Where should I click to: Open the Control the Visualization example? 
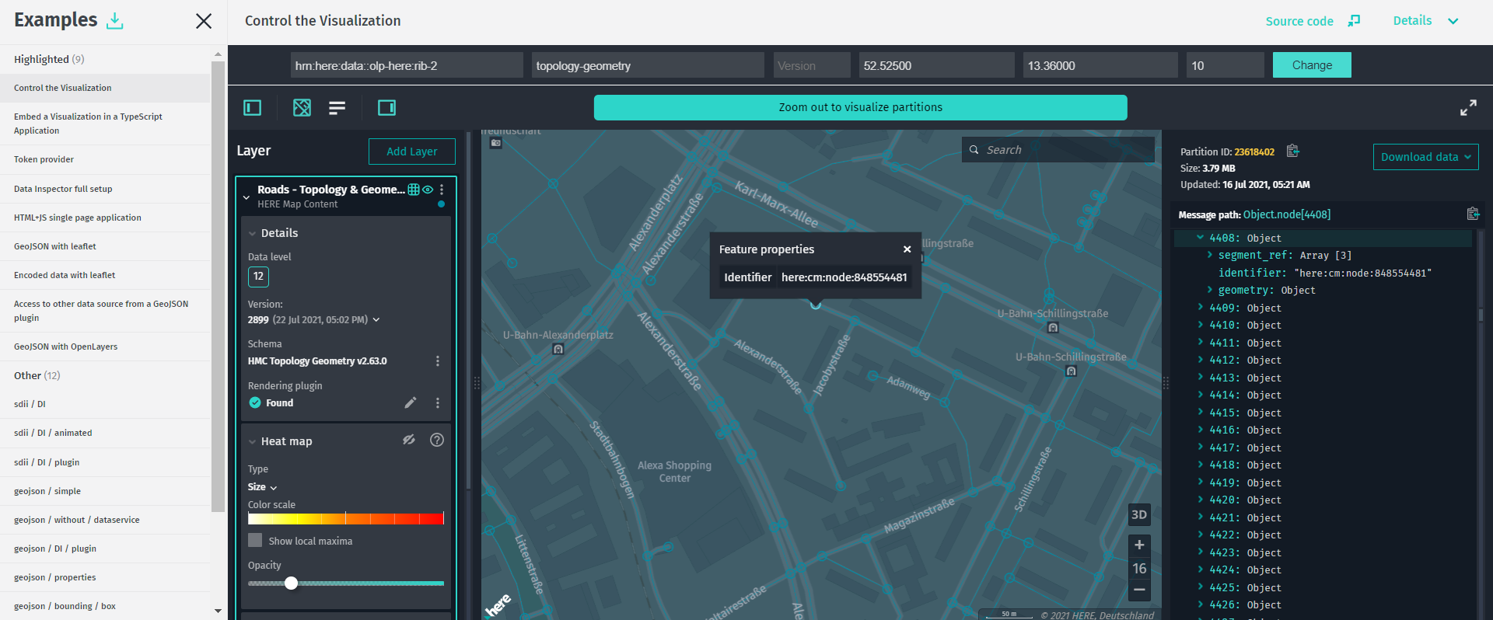(x=105, y=88)
